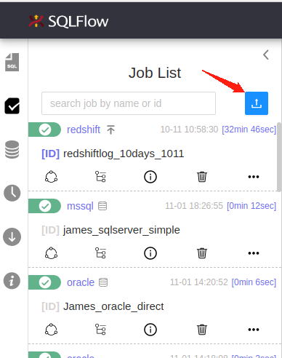Click the oracle timestamp 11-01 14:20:52

coord(198,282)
